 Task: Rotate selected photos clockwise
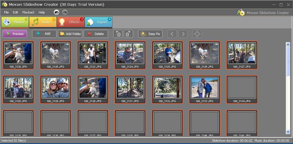pos(128,34)
